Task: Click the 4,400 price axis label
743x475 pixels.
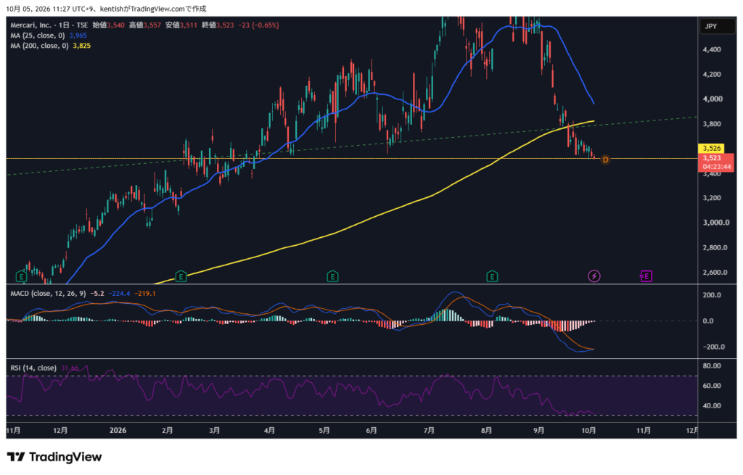Action: click(712, 49)
